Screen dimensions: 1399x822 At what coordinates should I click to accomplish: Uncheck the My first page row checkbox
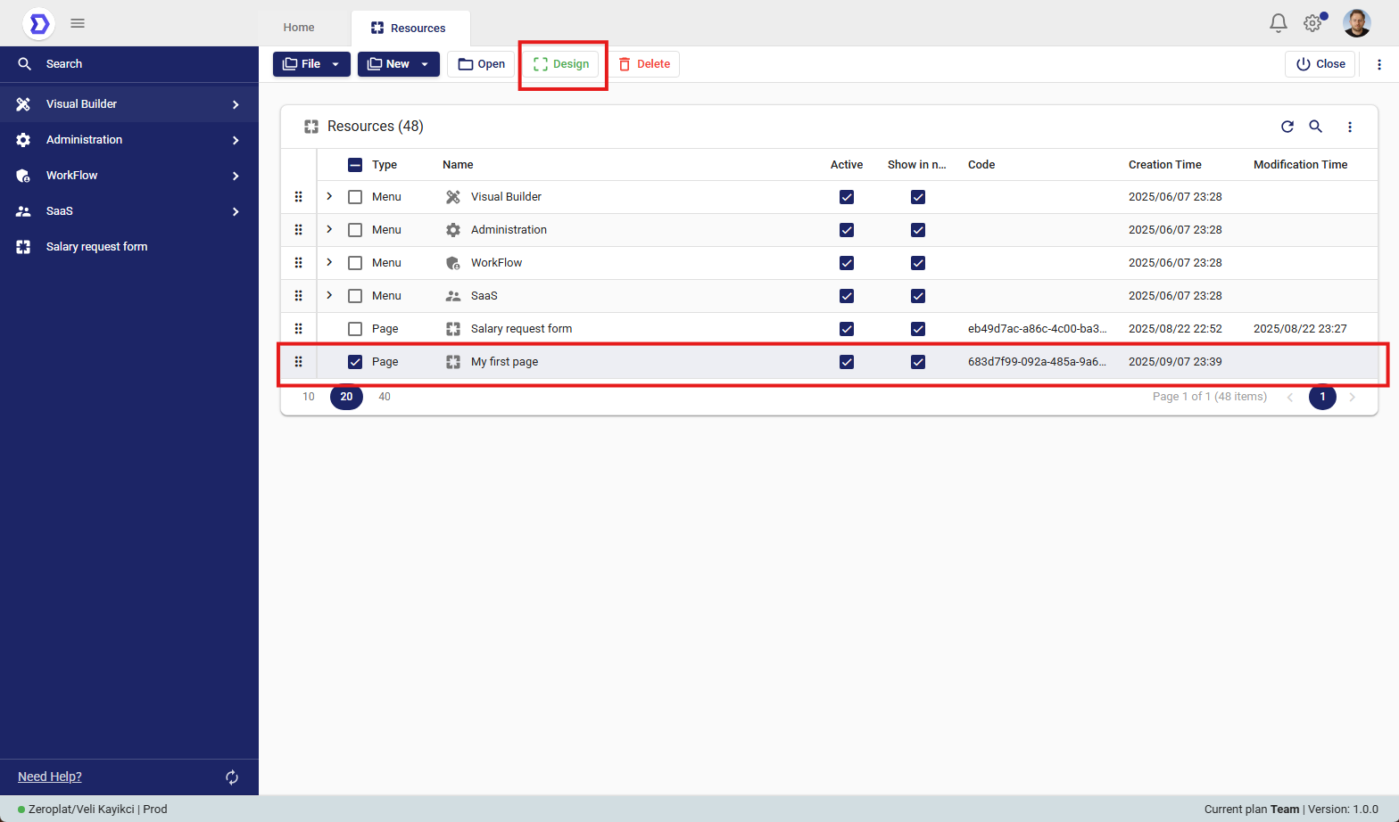[355, 362]
